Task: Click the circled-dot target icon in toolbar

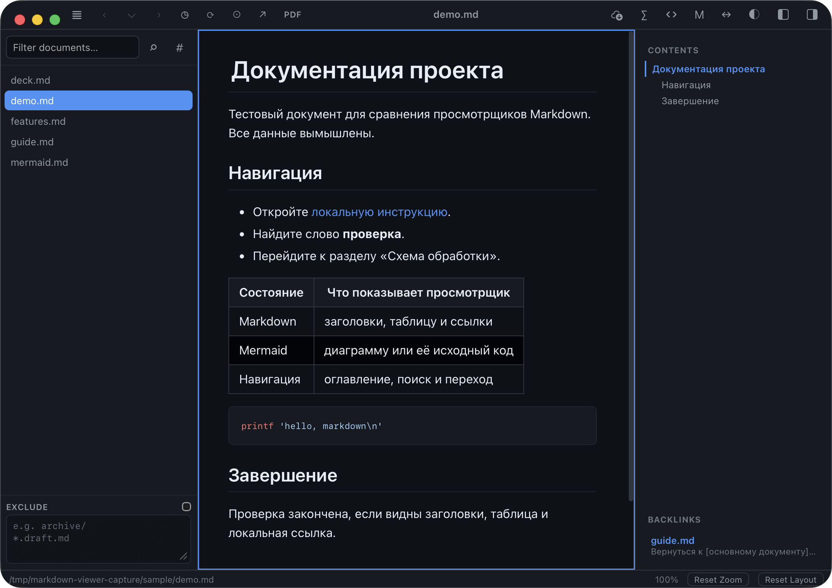Action: [237, 14]
